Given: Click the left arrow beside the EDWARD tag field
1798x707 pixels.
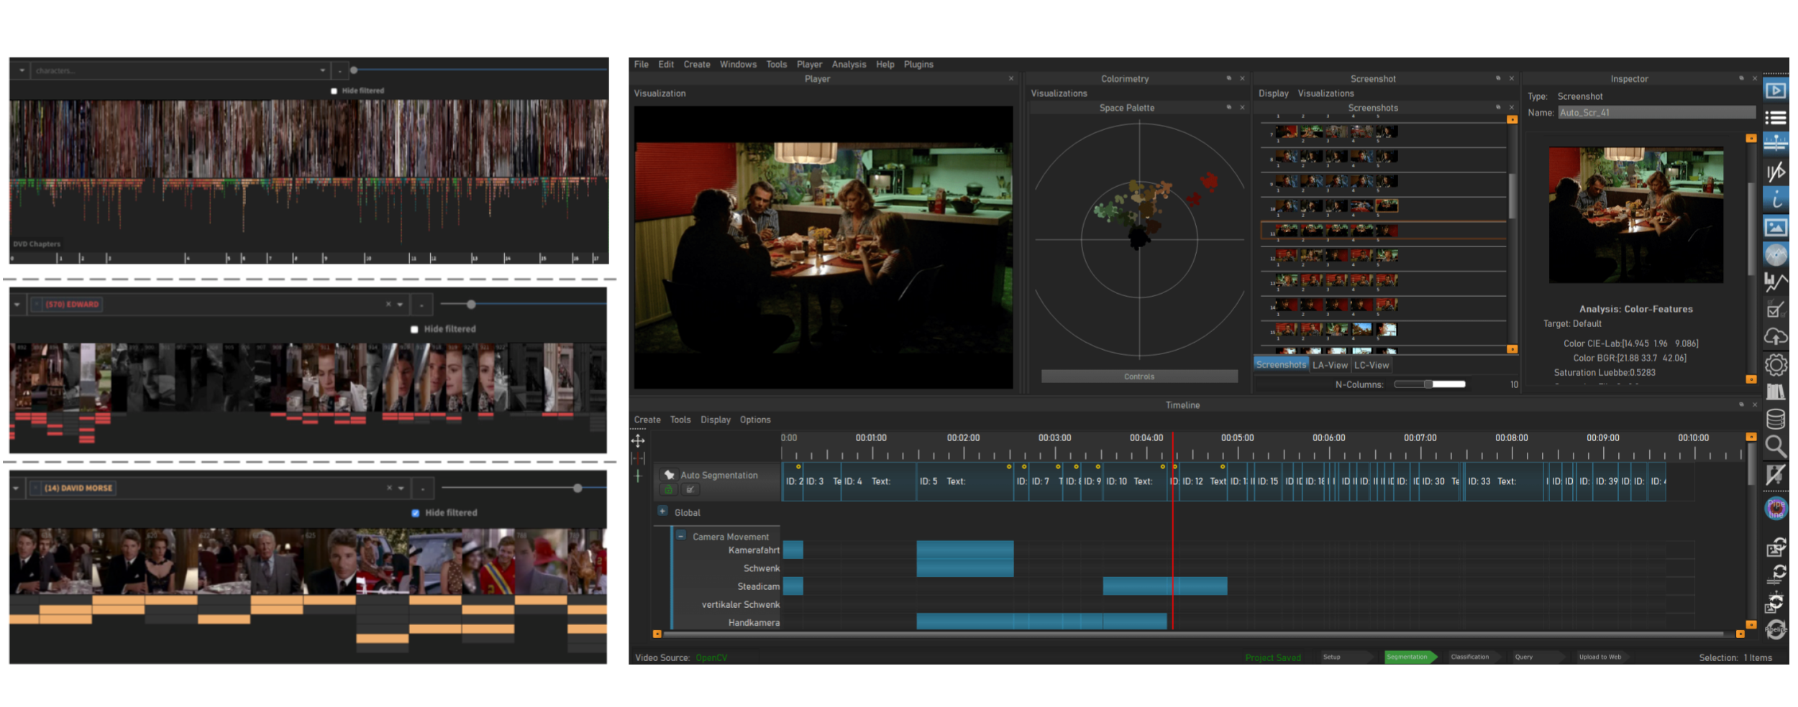Looking at the screenshot, I should tap(17, 305).
